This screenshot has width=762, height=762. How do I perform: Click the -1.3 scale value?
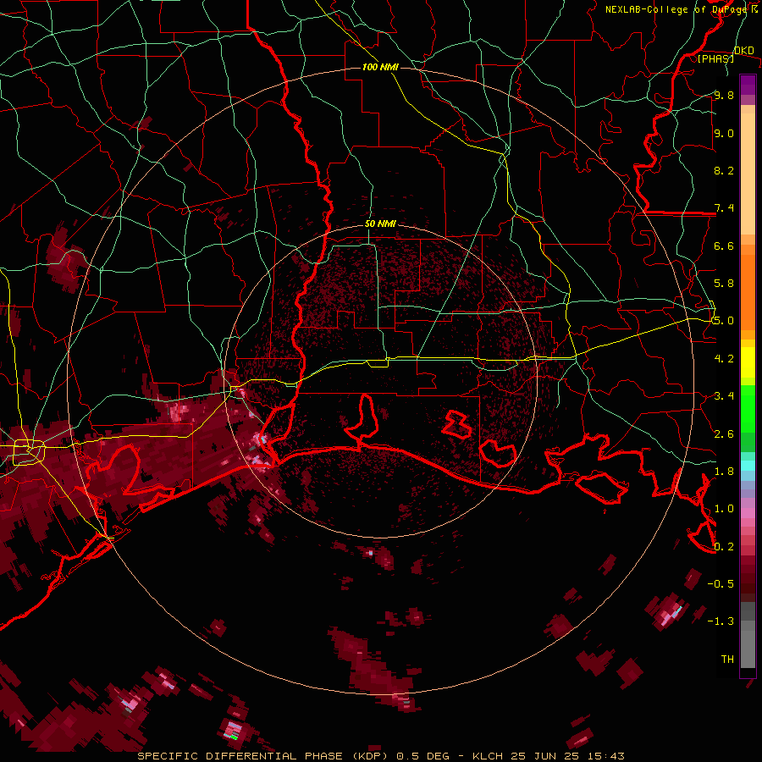pyautogui.click(x=721, y=621)
